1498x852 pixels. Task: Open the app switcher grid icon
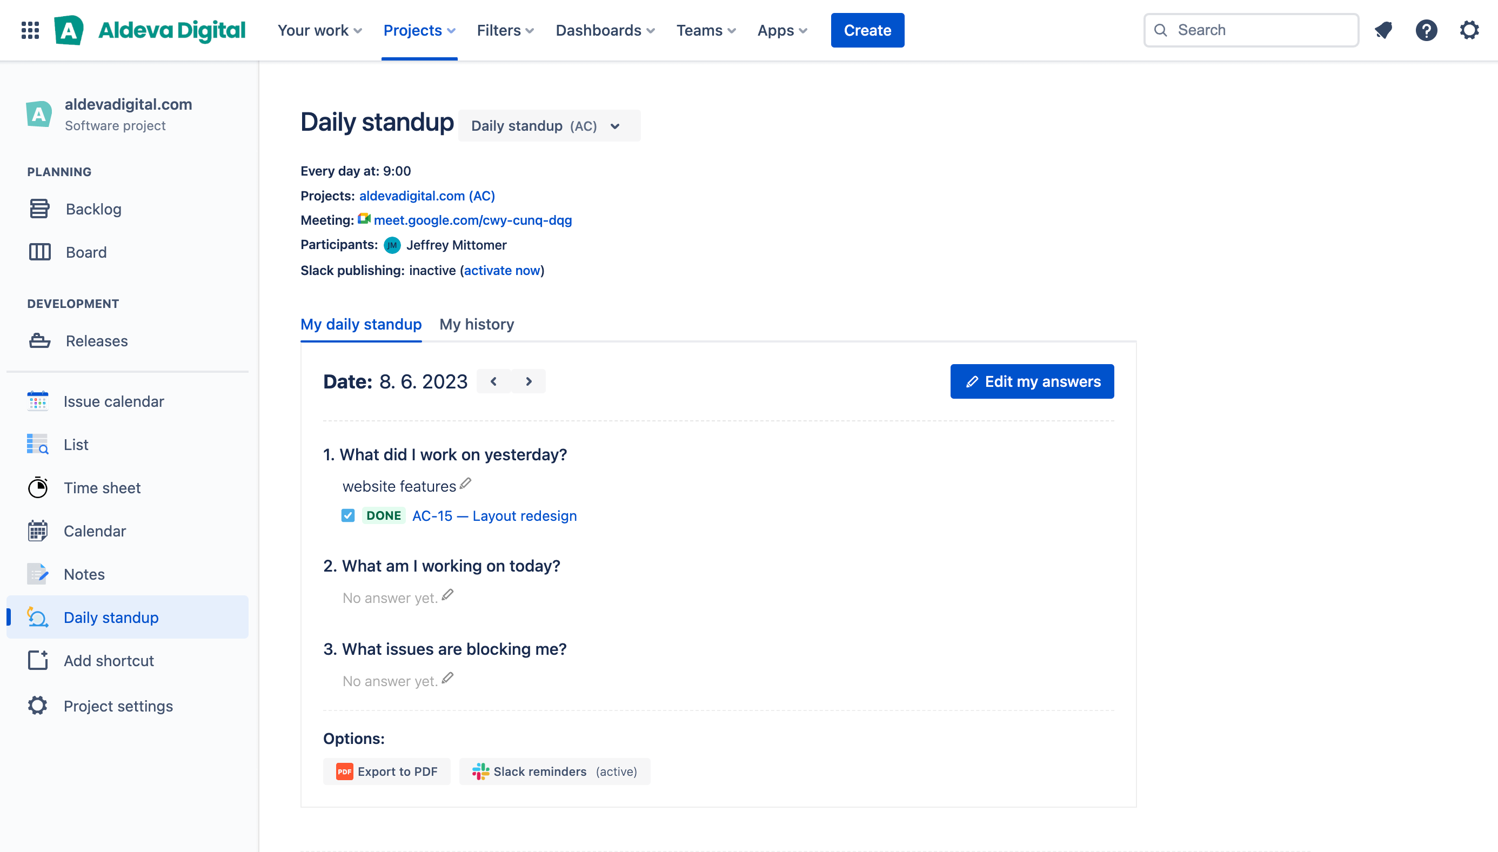pyautogui.click(x=30, y=30)
